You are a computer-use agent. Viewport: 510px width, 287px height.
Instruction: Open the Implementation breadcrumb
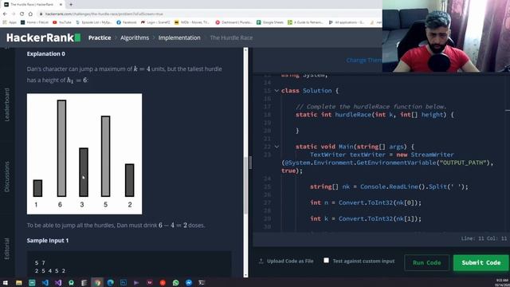179,37
